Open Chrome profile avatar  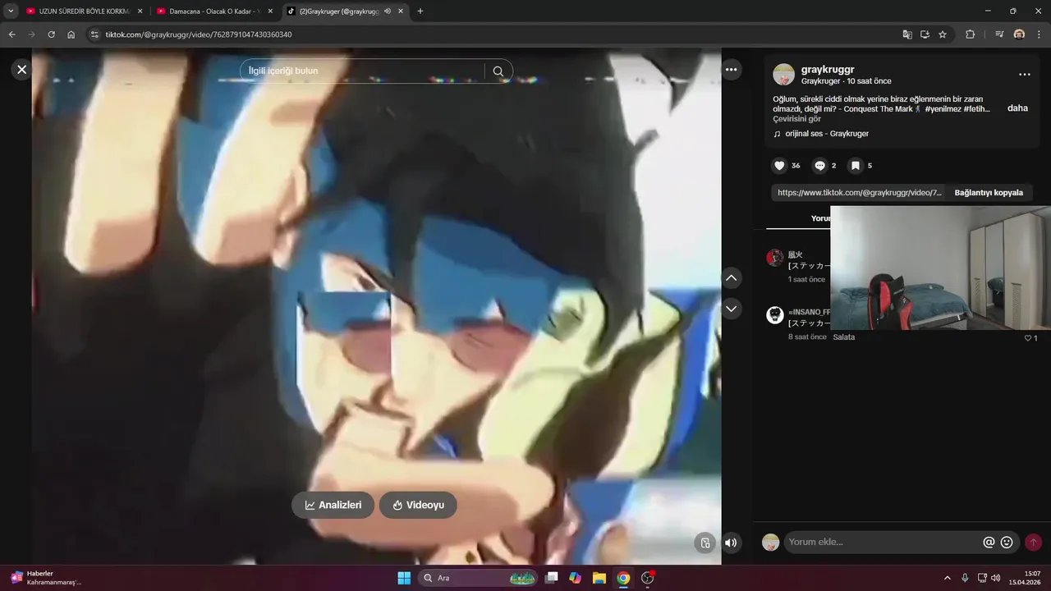(1019, 34)
